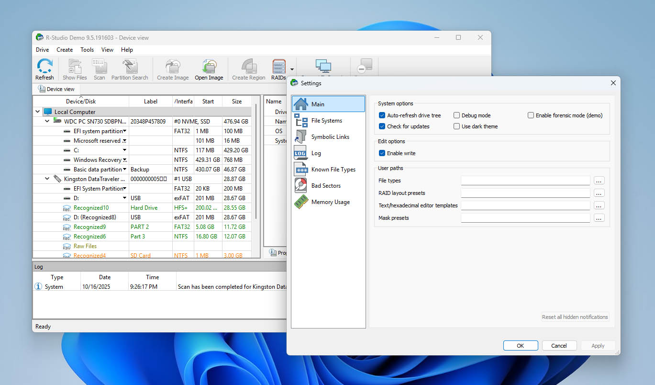Apply the settings changes

(x=598, y=345)
